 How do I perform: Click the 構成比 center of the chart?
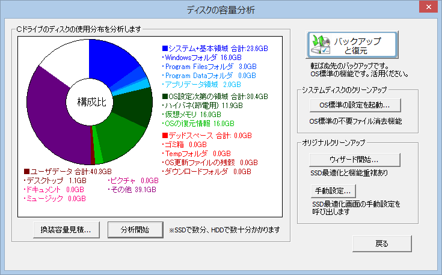(x=91, y=101)
